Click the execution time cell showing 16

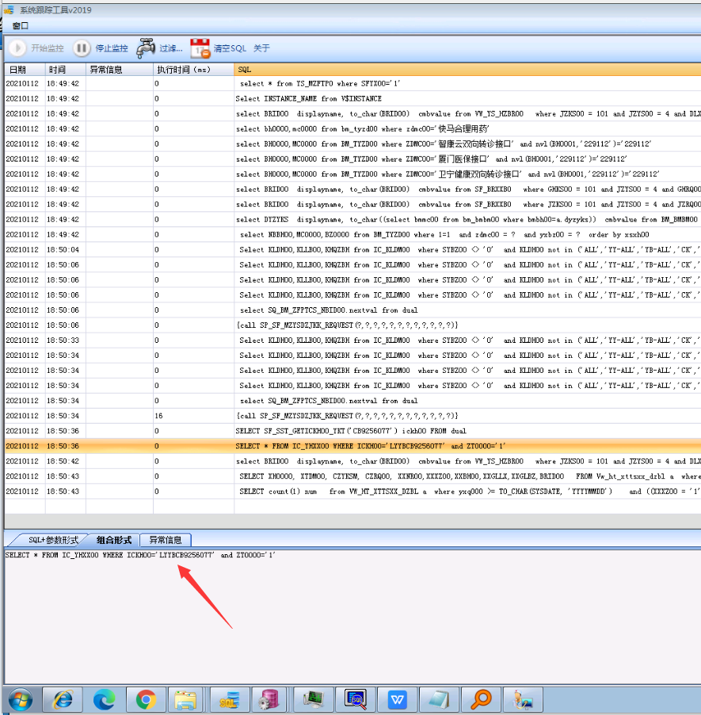click(x=194, y=416)
